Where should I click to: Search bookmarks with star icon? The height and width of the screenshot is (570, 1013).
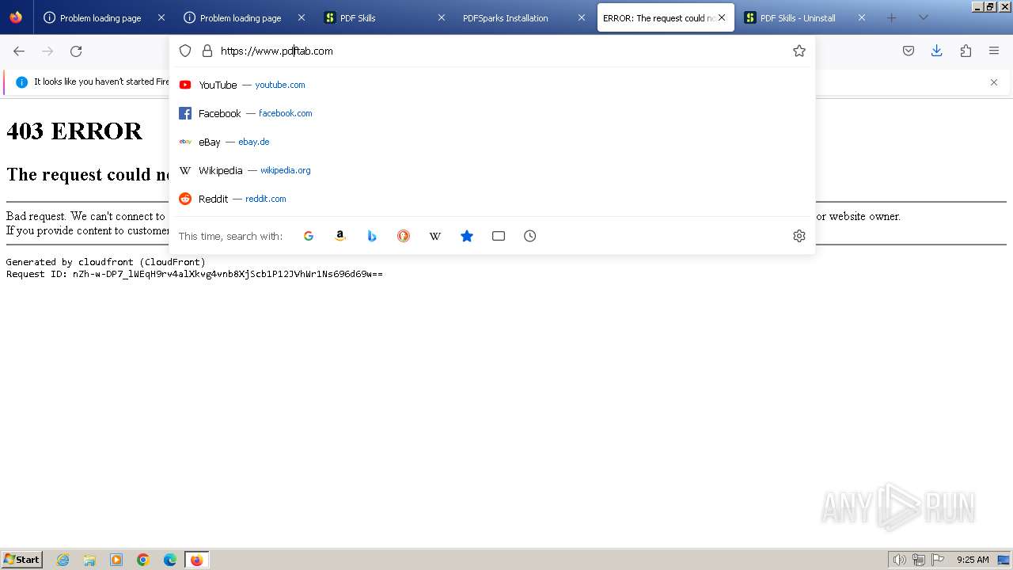467,236
